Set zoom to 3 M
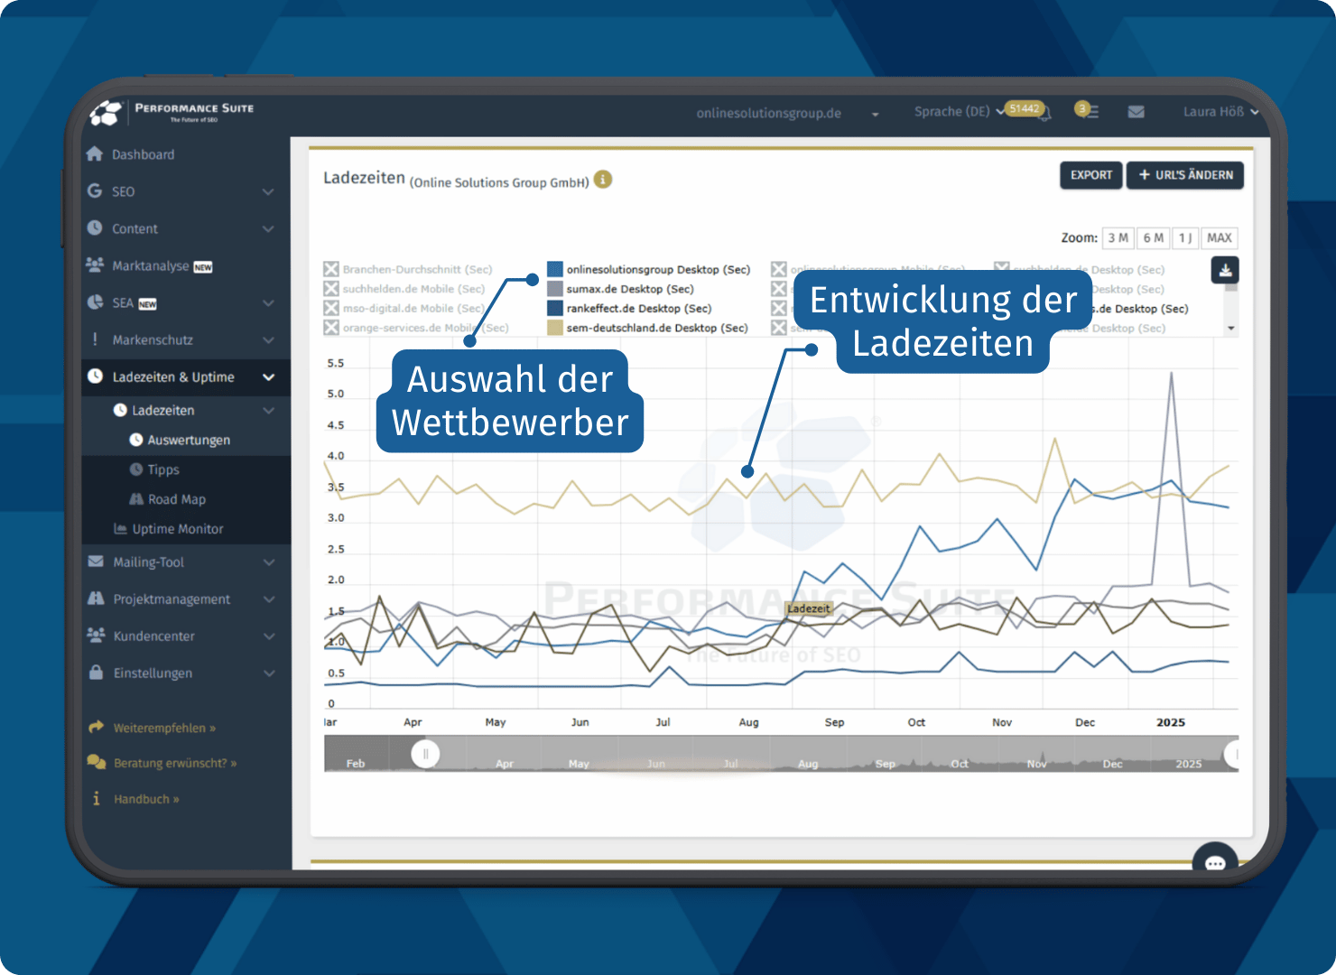Image resolution: width=1336 pixels, height=975 pixels. pyautogui.click(x=1118, y=237)
